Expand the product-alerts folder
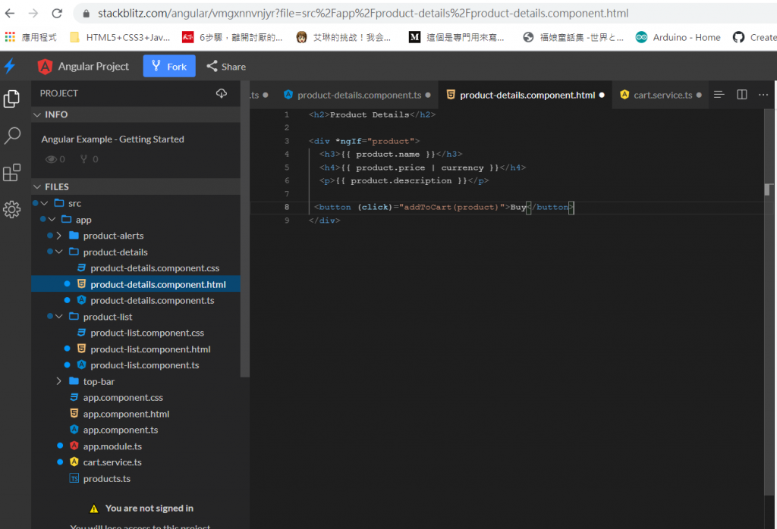This screenshot has width=777, height=529. (58, 236)
